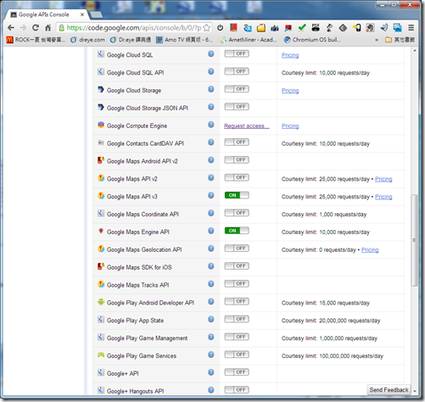Go back using the browser back arrow

click(11, 28)
